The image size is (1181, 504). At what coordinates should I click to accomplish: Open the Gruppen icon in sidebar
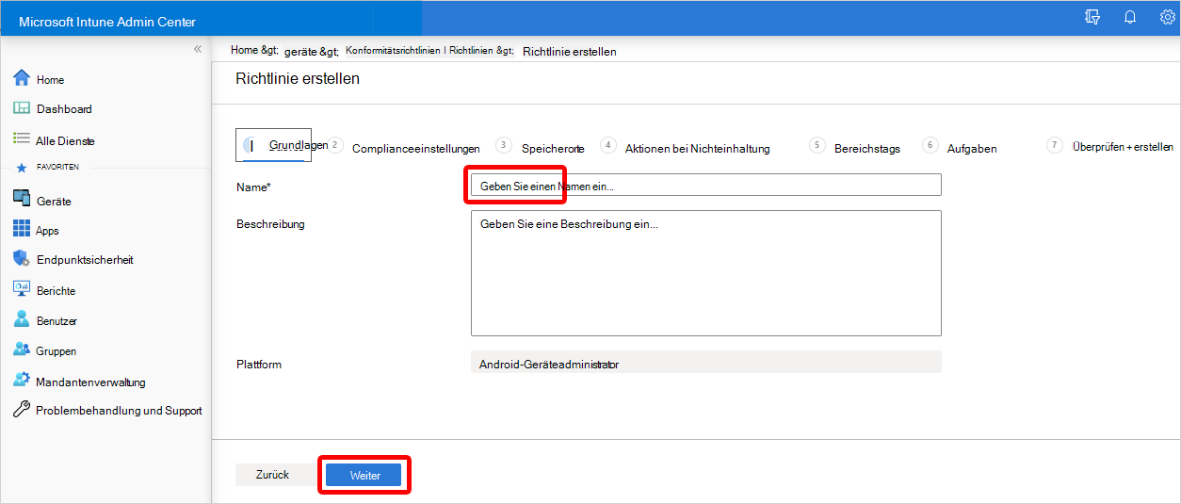22,350
